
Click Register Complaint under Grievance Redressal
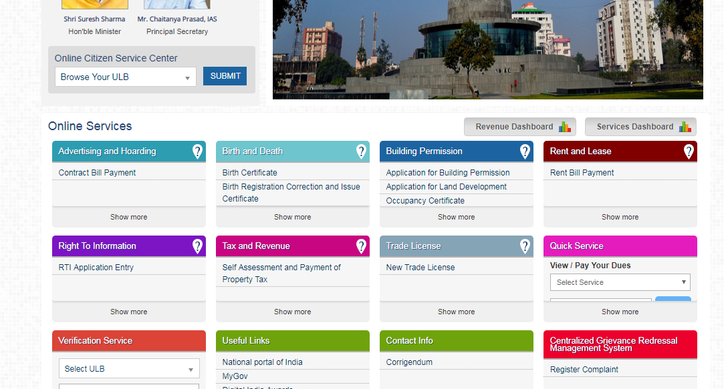coord(584,370)
